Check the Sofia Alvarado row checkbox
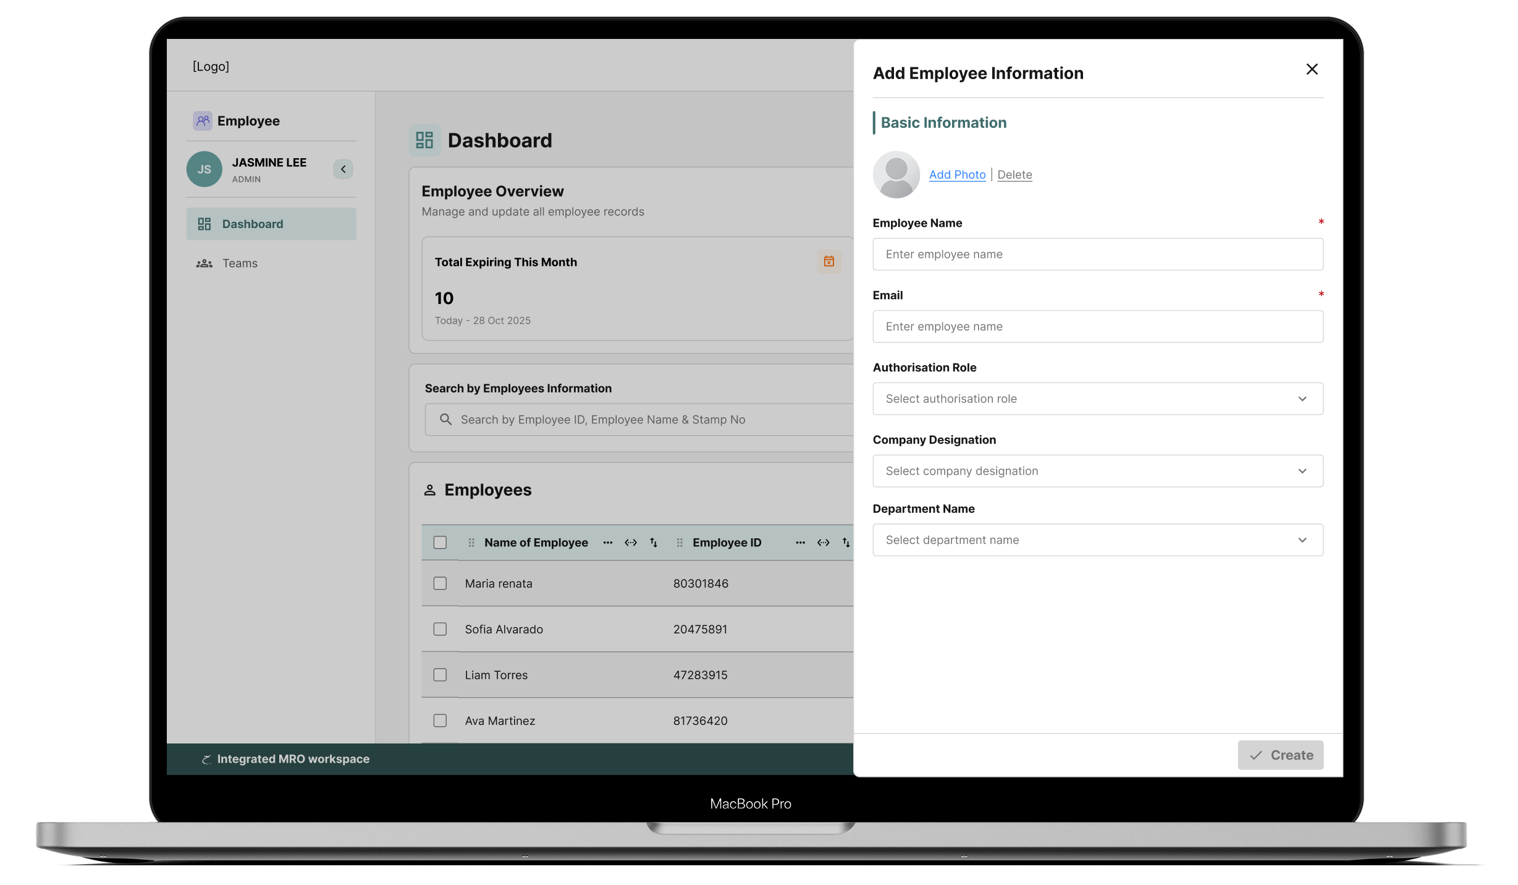This screenshot has height=885, width=1518. click(440, 629)
